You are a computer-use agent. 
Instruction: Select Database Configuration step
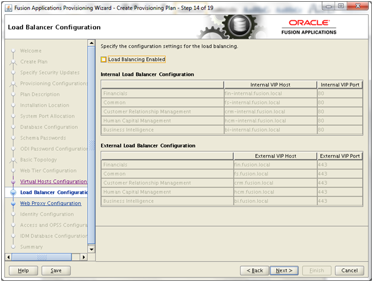click(49, 127)
